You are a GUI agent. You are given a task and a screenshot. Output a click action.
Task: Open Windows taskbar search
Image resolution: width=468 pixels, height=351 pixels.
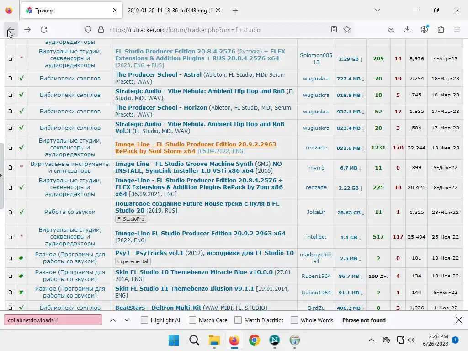point(194,340)
